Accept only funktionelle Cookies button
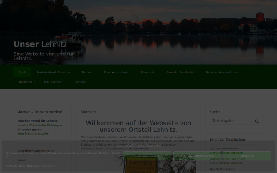Screen dimensions: 277x173 tap(197, 156)
